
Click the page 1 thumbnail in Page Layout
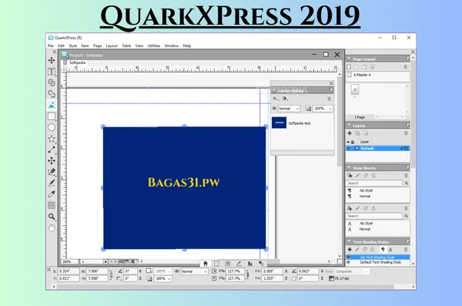(x=355, y=89)
